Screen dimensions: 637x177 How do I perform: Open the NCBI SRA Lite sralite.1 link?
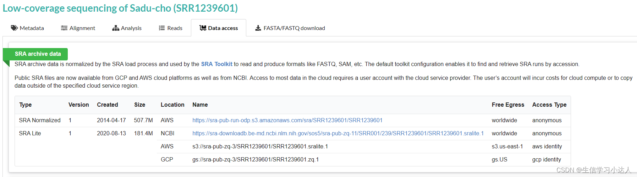(338, 133)
